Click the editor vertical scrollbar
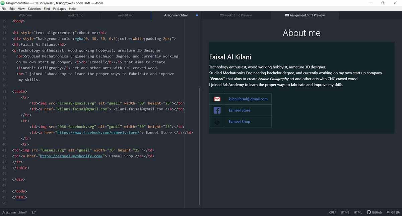 click(x=199, y=146)
